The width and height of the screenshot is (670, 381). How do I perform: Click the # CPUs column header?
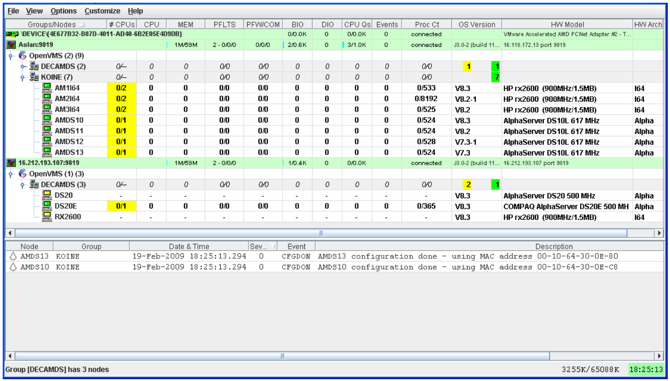tap(122, 25)
